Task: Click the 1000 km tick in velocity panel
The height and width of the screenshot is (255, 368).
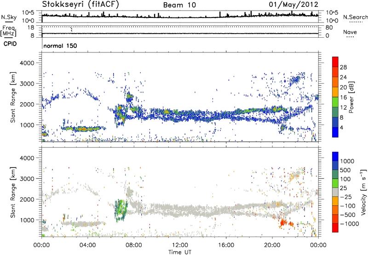Action: [27, 220]
